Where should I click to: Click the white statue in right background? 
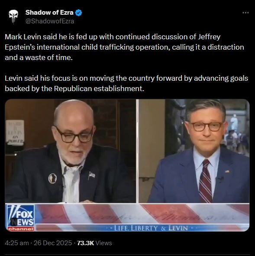point(234,122)
